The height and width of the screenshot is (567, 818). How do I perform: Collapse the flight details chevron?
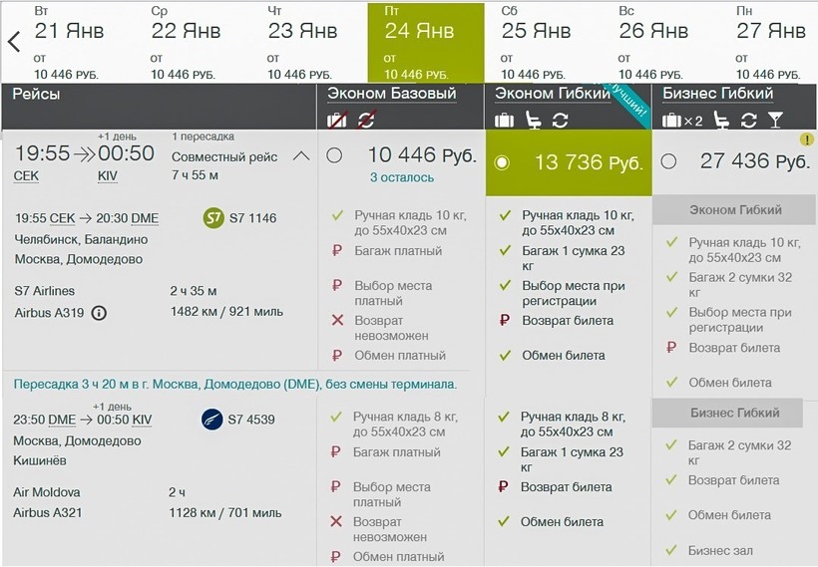(x=300, y=156)
